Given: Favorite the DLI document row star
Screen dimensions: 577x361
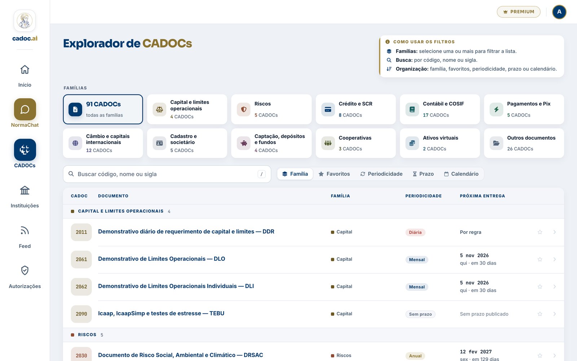Looking at the screenshot, I should pyautogui.click(x=540, y=287).
